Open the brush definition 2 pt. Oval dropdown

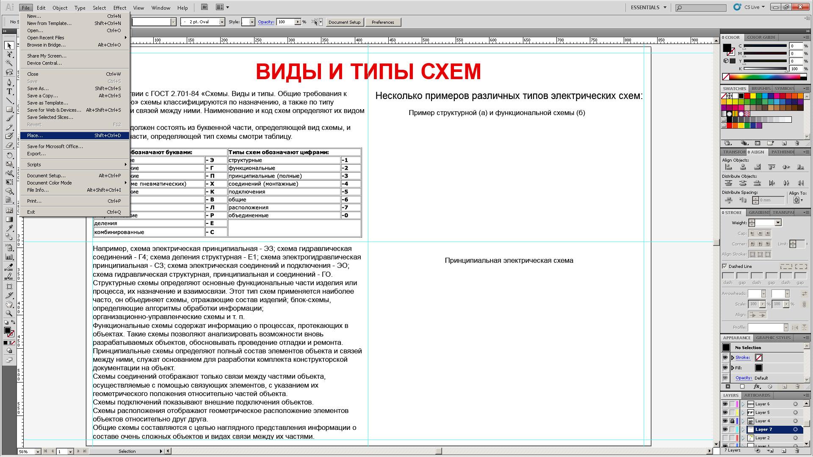pos(221,22)
